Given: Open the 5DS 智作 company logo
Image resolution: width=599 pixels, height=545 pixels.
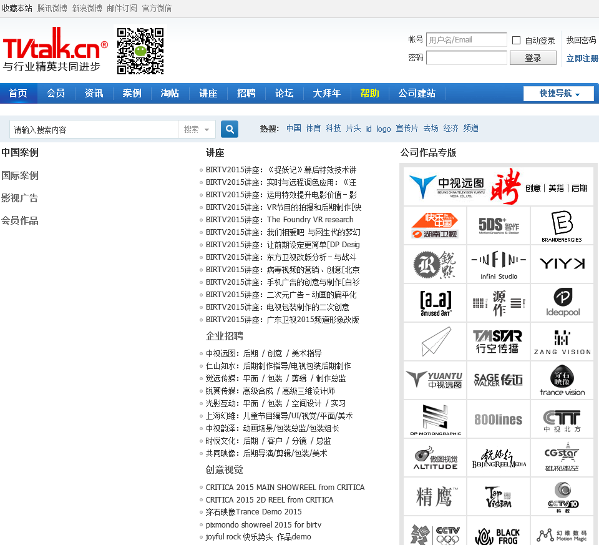Looking at the screenshot, I should click(499, 225).
